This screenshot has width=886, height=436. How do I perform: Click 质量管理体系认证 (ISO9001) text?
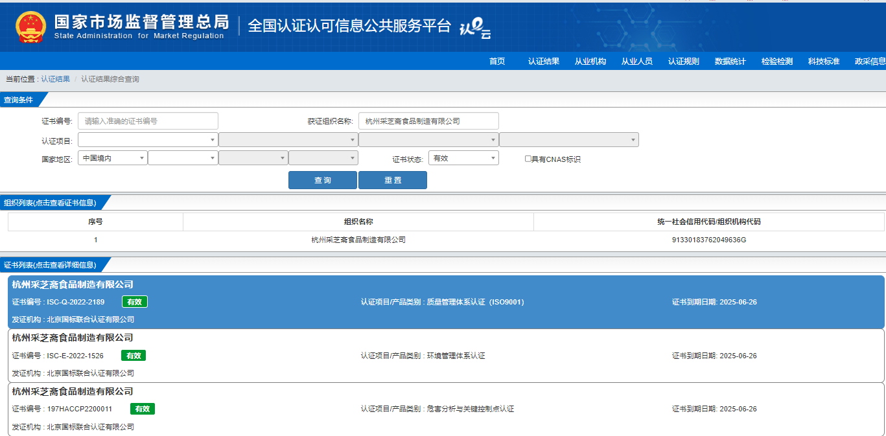(475, 302)
